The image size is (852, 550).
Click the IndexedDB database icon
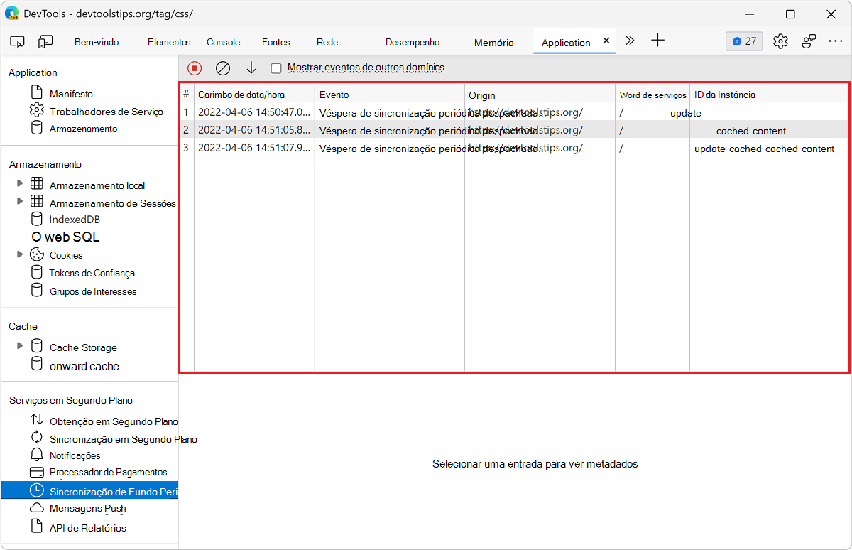36,219
